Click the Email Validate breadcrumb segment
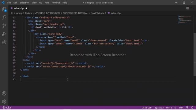196x110 pixels. tap(97, 13)
